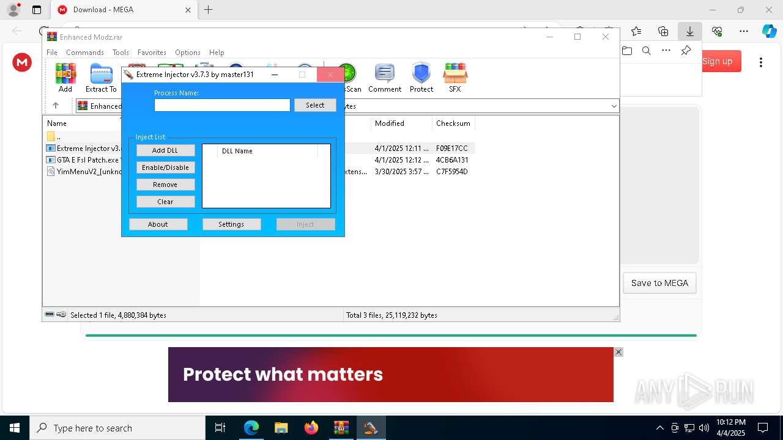Open more options in downloads panel
The image size is (783, 440).
(x=666, y=51)
